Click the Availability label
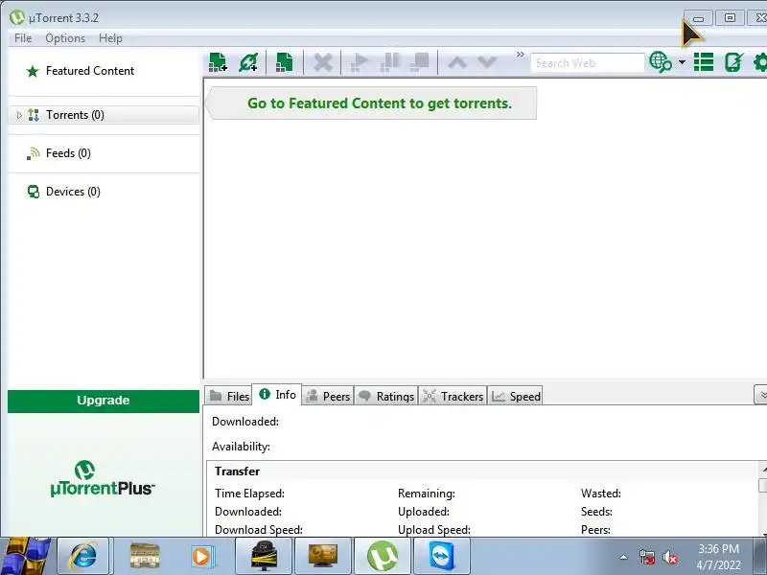This screenshot has width=767, height=575. tap(241, 447)
